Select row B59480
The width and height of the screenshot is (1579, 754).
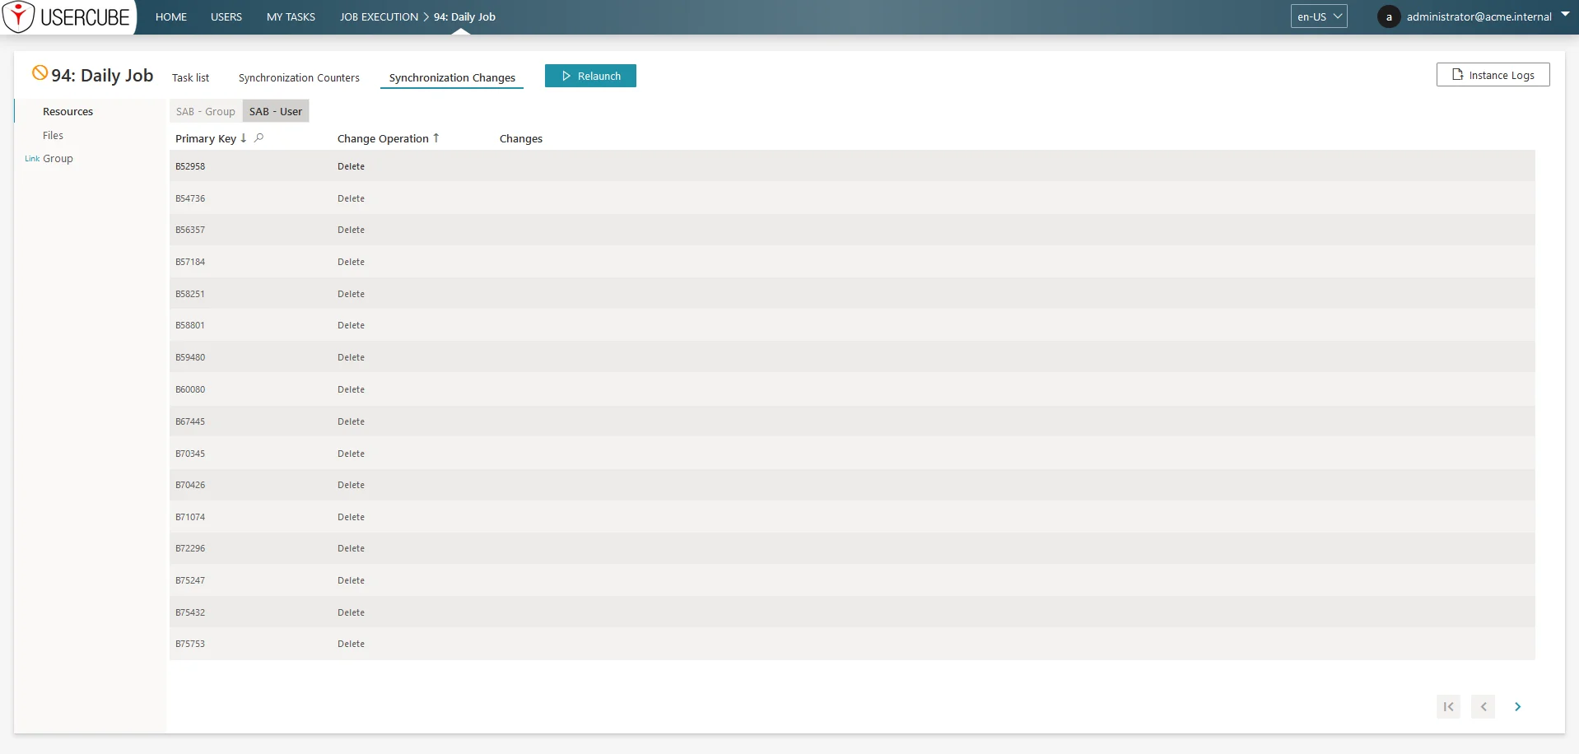[852, 357]
